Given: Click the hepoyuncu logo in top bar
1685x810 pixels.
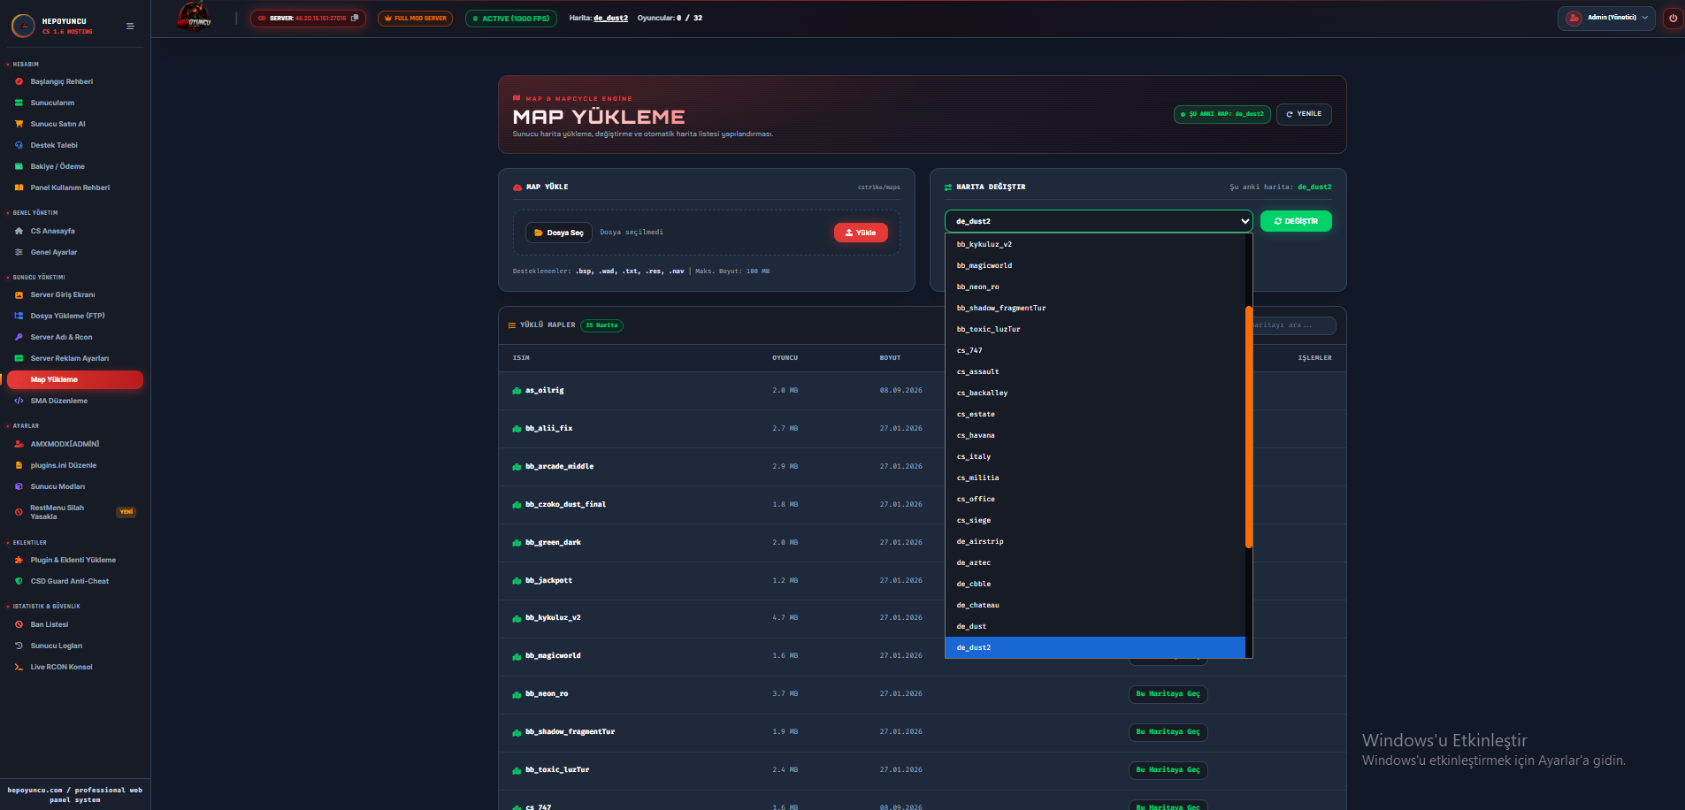Looking at the screenshot, I should pos(194,18).
